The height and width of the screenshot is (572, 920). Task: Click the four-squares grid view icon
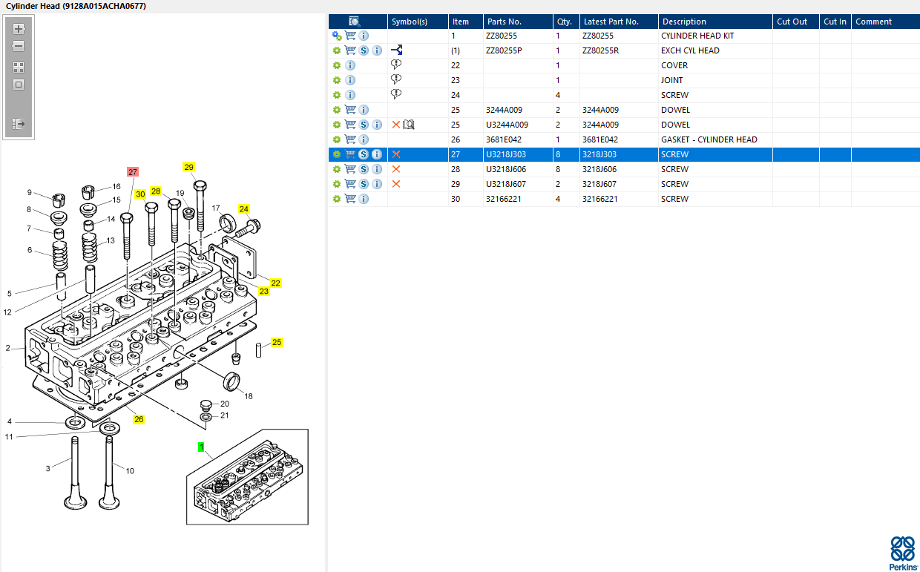coord(19,68)
